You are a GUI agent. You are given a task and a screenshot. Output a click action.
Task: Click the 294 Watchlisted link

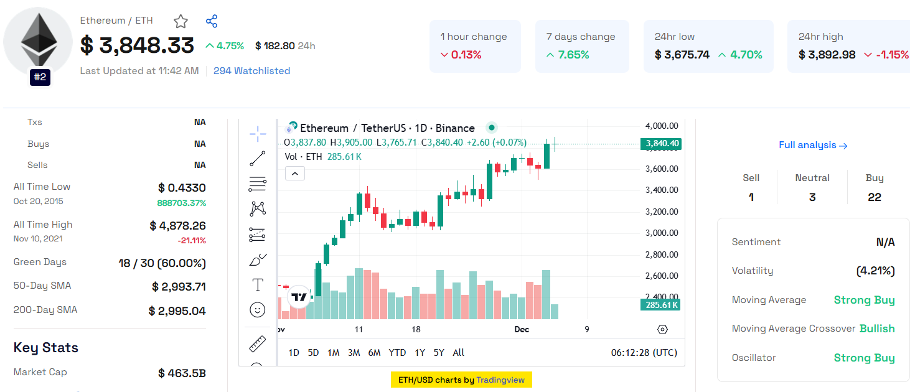[x=251, y=71]
